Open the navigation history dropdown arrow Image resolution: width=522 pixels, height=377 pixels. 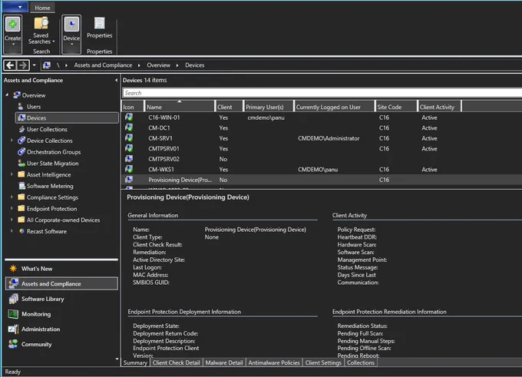click(34, 65)
